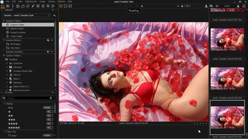Open the Batch tool tab icon with gears
Viewport: 248px width, 139px height.
[53, 6]
